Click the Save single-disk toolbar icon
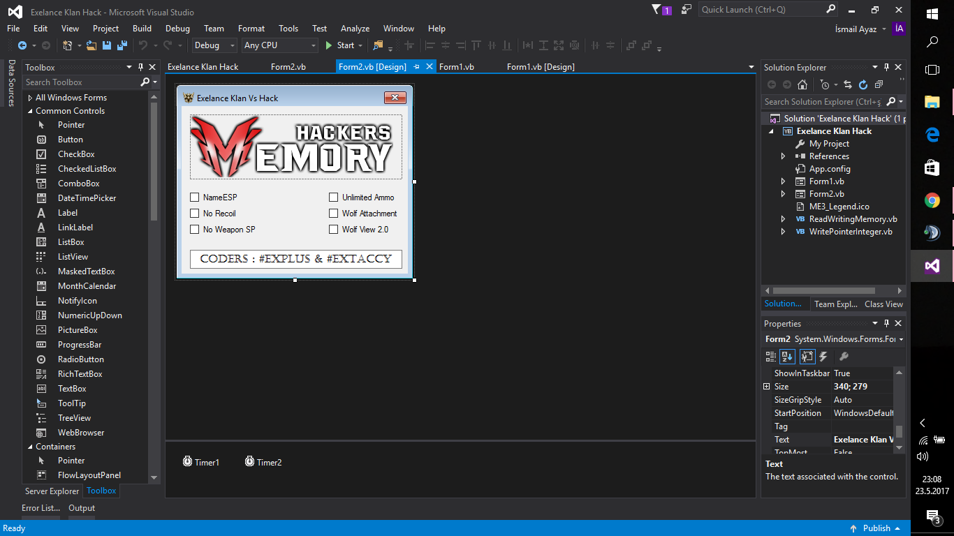 [x=107, y=45]
